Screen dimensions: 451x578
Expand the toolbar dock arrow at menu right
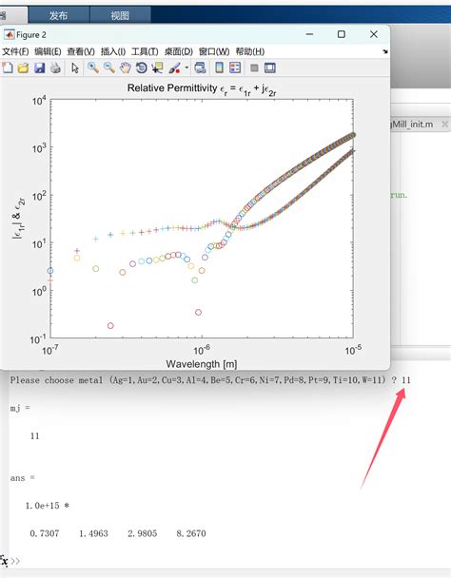[385, 51]
